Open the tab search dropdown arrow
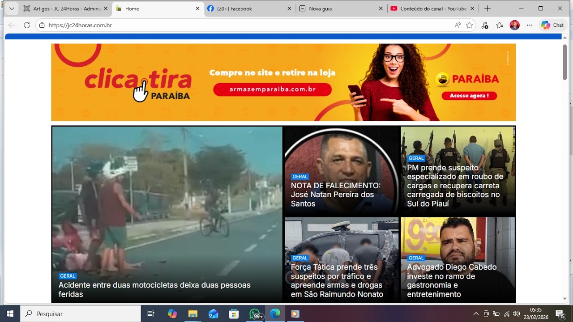The height and width of the screenshot is (322, 573). point(12,8)
